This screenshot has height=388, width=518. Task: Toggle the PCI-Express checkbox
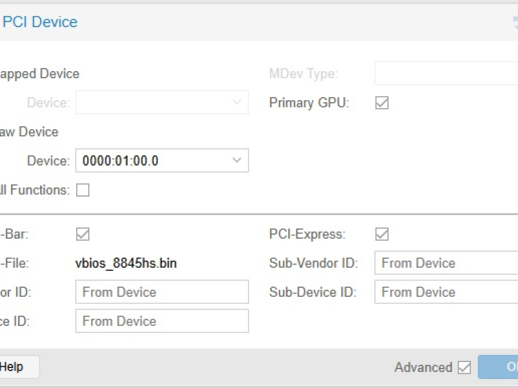coord(382,234)
